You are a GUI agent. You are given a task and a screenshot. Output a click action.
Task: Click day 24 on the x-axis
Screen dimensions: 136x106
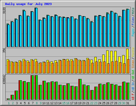tap(100, 103)
